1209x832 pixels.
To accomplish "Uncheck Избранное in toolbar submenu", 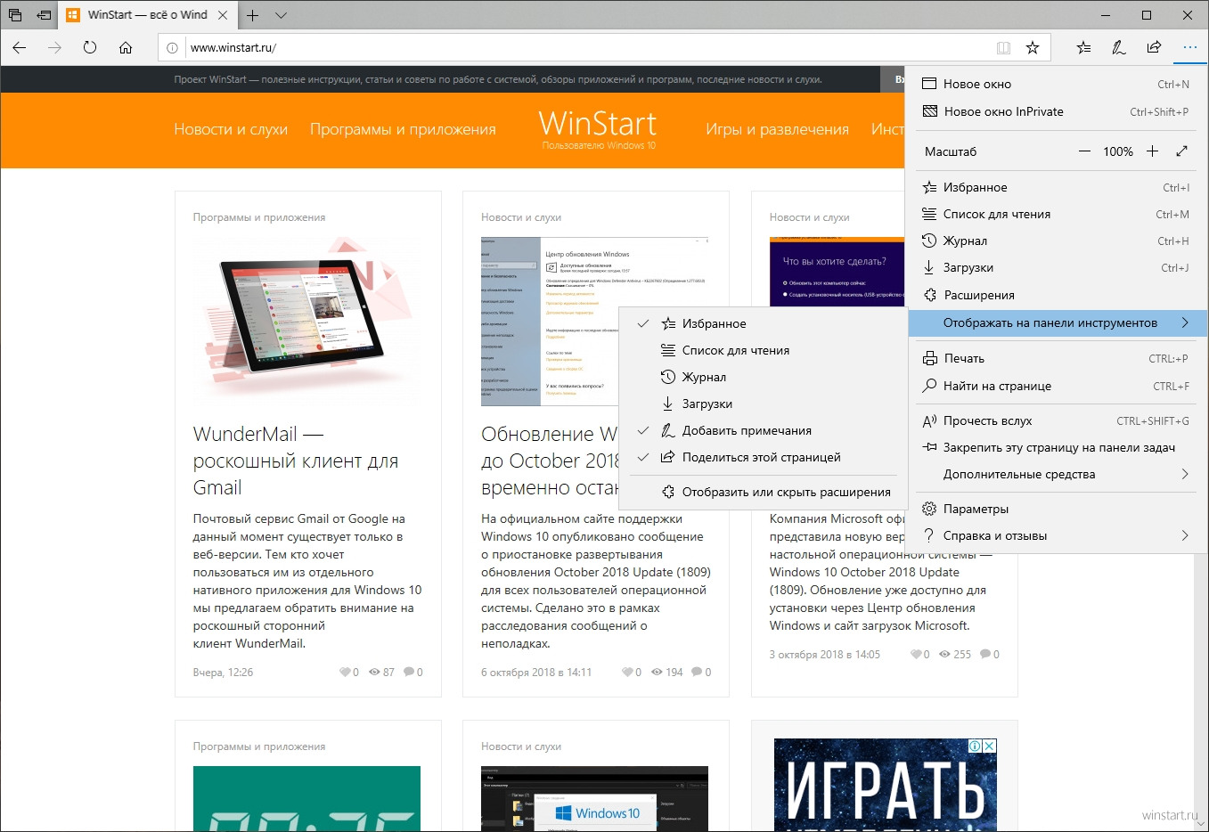I will (x=764, y=323).
